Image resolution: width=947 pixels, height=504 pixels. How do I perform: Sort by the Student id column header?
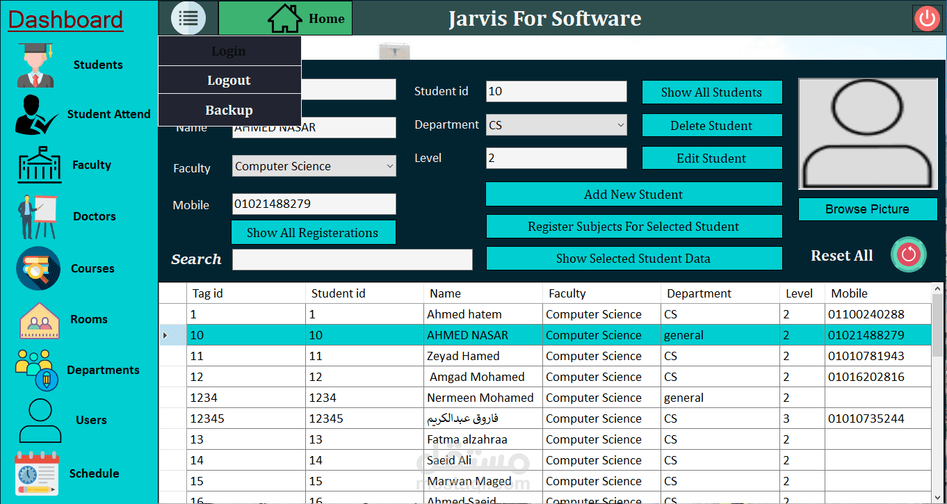[x=364, y=293]
